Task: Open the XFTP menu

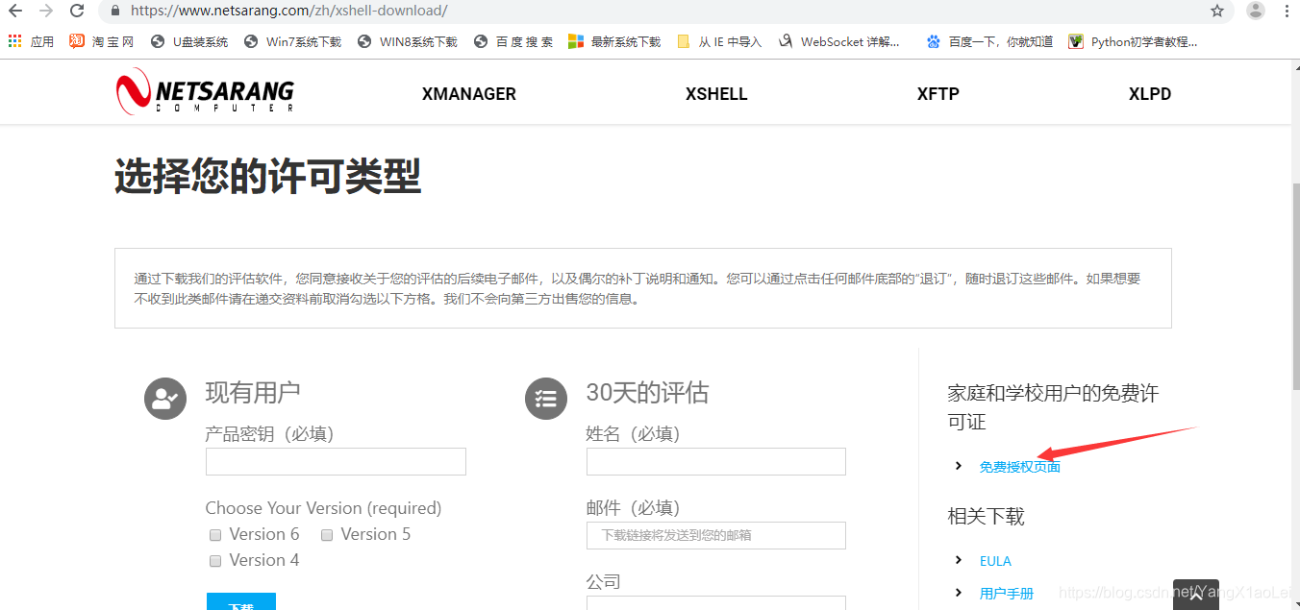Action: point(938,94)
